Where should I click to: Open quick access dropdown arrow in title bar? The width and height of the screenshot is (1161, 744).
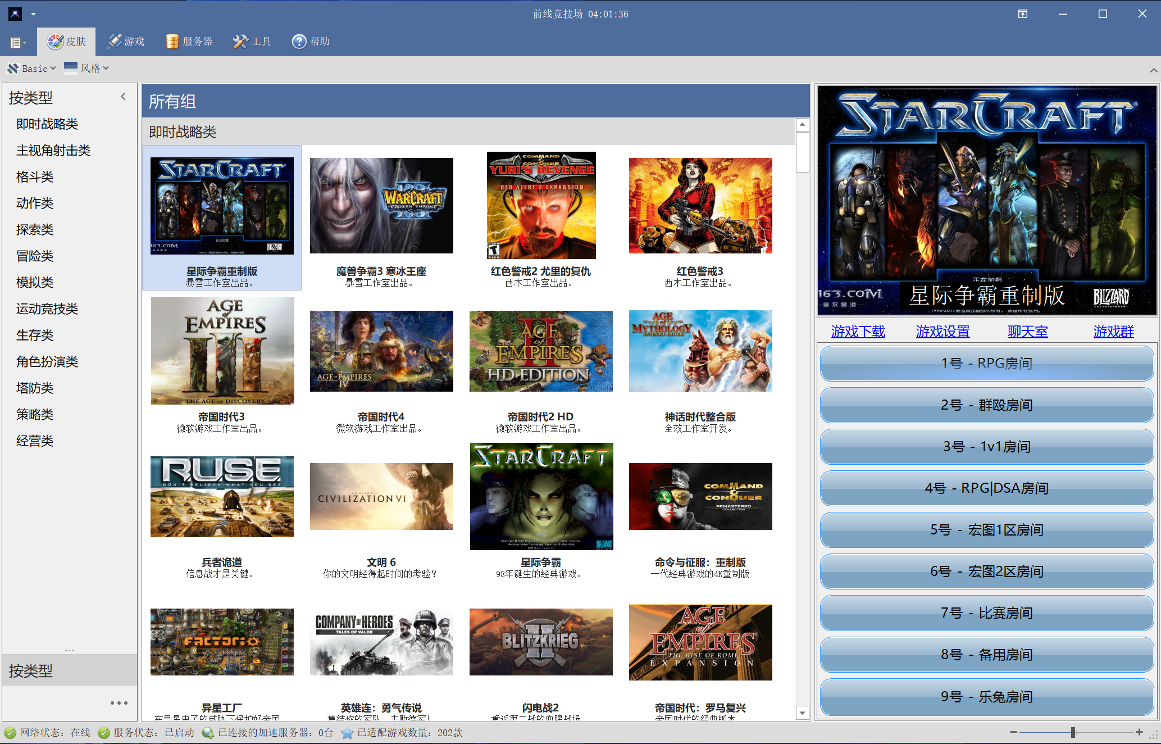coord(33,14)
